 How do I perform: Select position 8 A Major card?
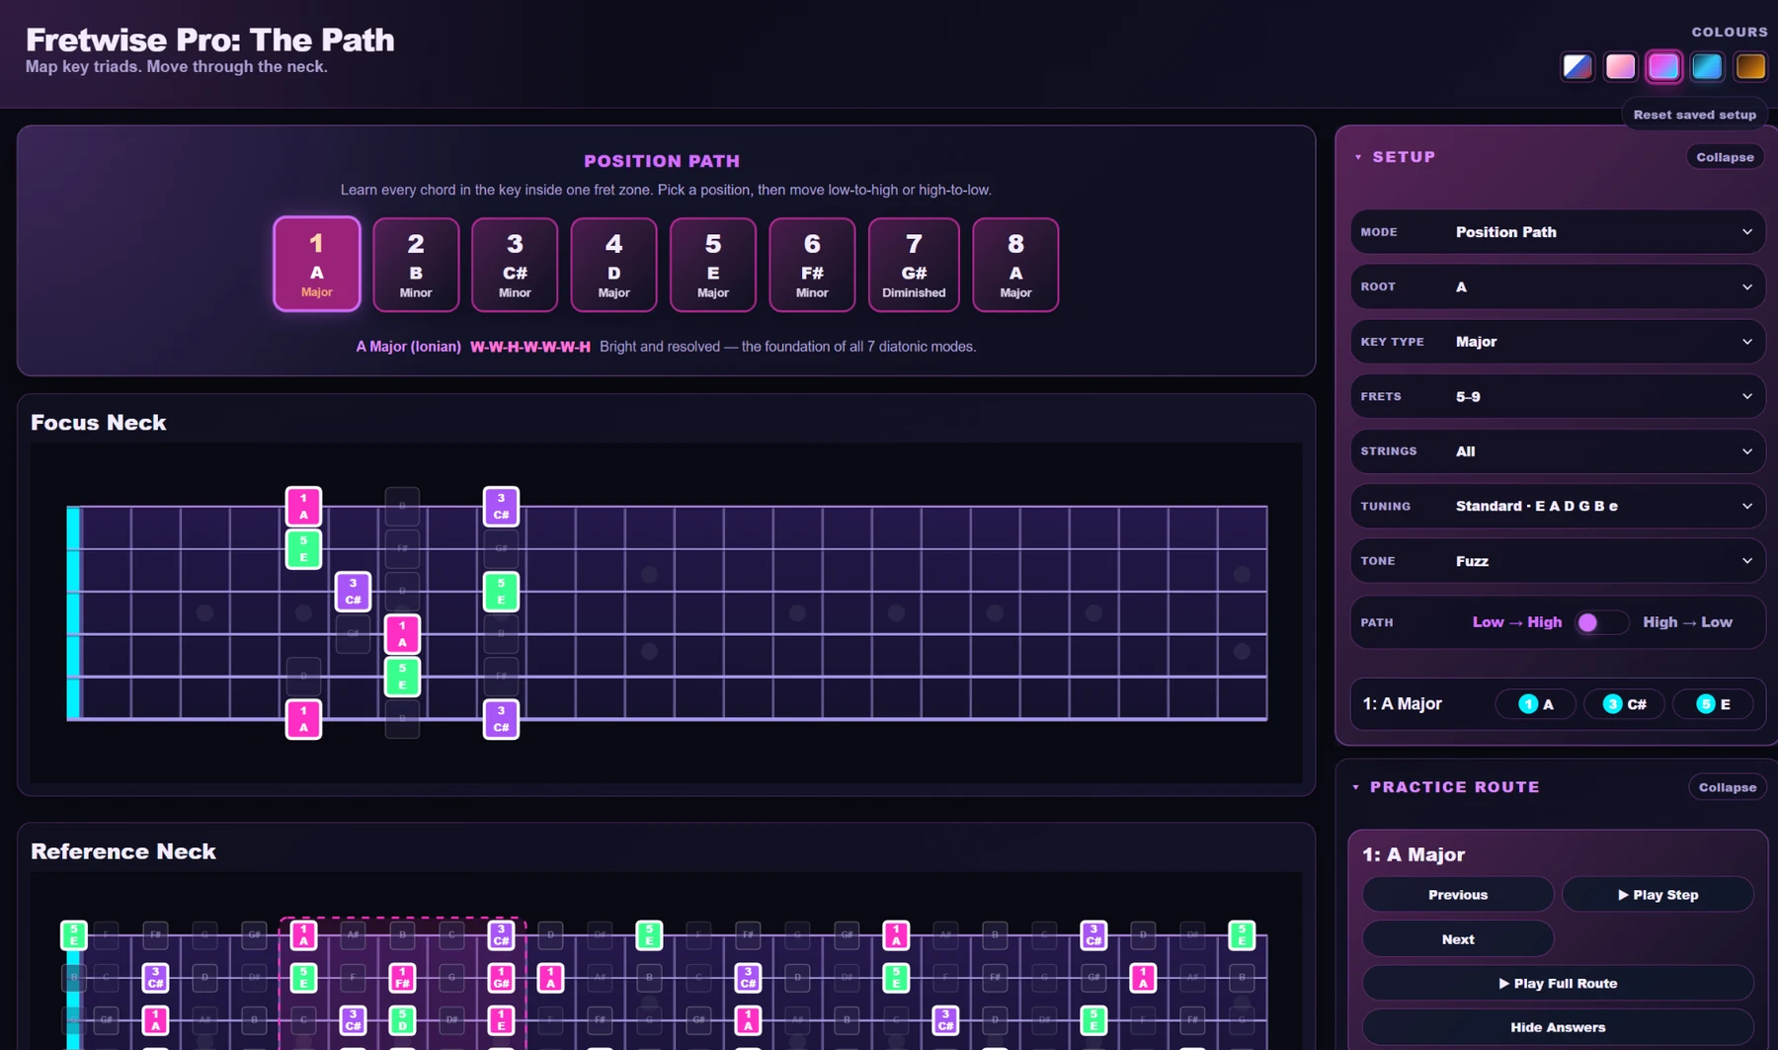pyautogui.click(x=1015, y=264)
